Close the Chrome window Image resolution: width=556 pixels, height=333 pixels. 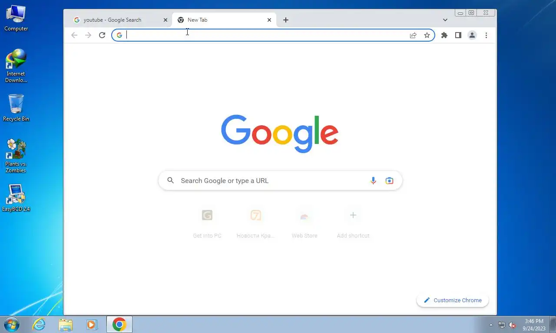tap(486, 13)
